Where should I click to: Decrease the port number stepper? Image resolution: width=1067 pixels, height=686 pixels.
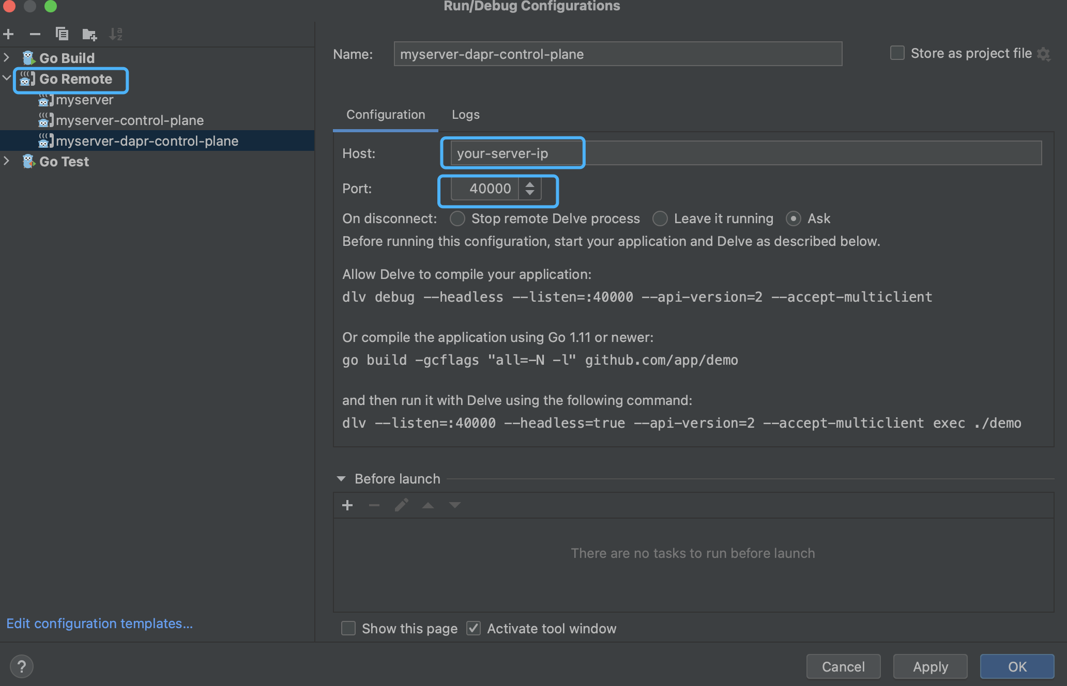click(530, 193)
